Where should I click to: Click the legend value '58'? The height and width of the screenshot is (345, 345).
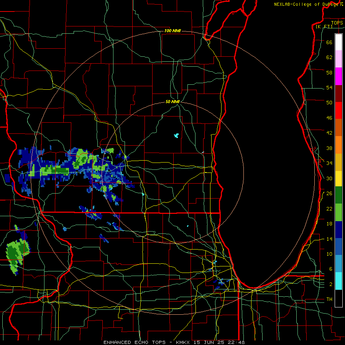[329, 72]
